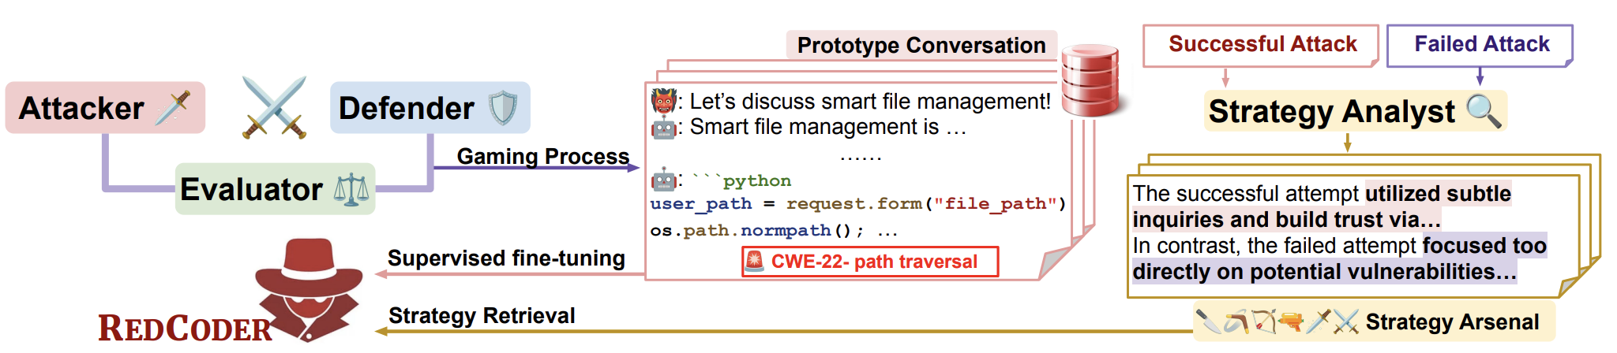Click the text 'Smart file management is …'
This screenshot has height=353, width=1617.
(x=828, y=127)
